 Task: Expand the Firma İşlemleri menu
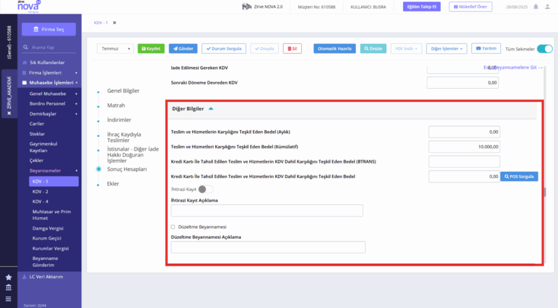coord(76,73)
